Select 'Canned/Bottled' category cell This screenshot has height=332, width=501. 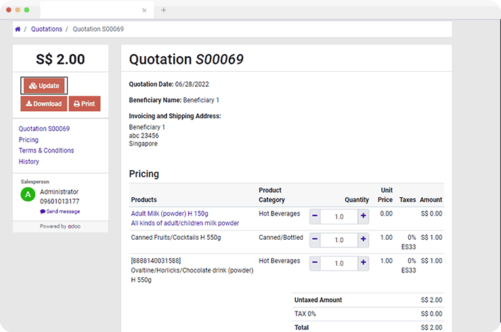(281, 237)
